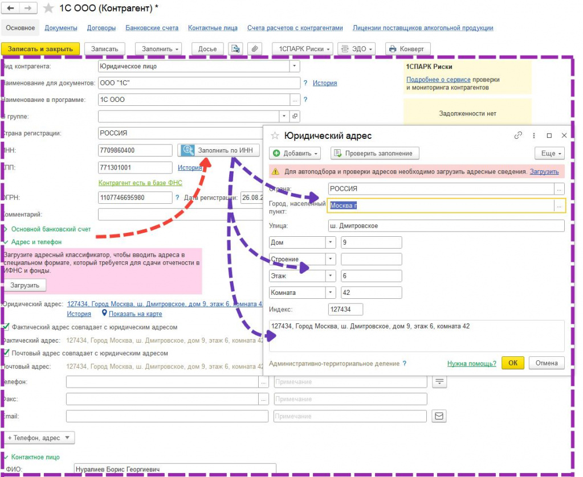This screenshot has width=583, height=477.
Task: Open the phone row options list icon
Action: tap(439, 381)
